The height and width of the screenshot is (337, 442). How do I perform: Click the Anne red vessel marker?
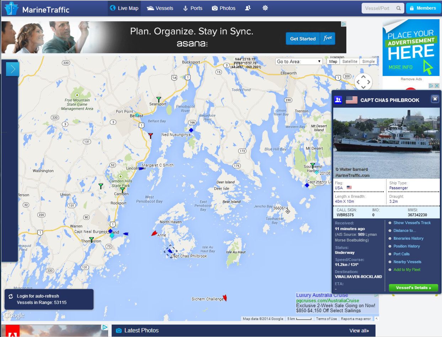tap(154, 233)
